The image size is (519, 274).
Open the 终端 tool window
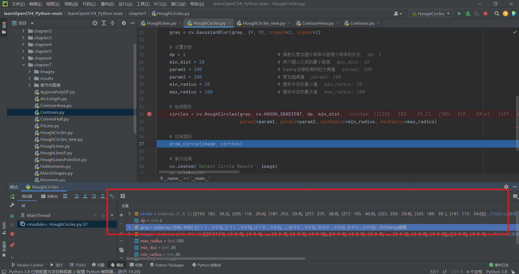136,265
